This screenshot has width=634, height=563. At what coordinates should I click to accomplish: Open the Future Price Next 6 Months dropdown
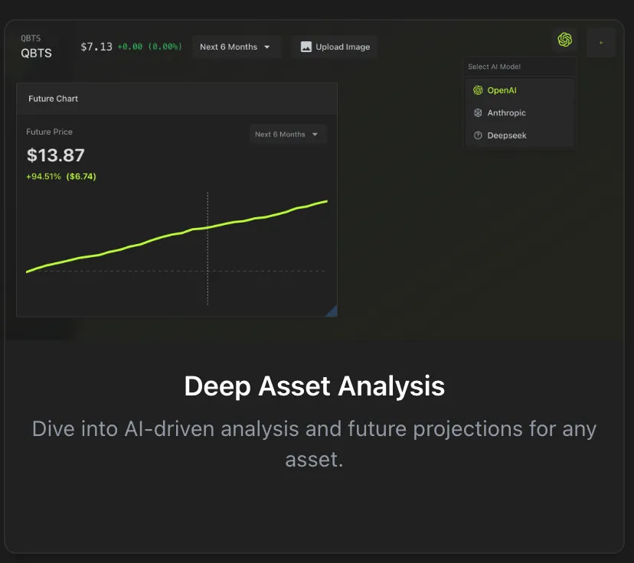[287, 135]
